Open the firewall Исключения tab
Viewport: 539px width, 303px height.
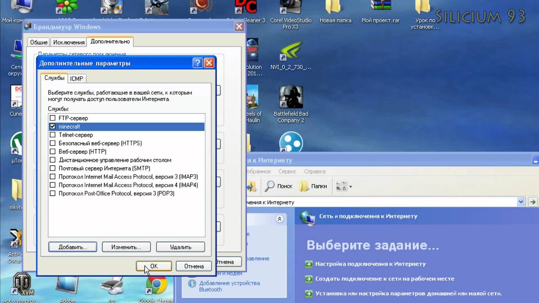coord(69,42)
